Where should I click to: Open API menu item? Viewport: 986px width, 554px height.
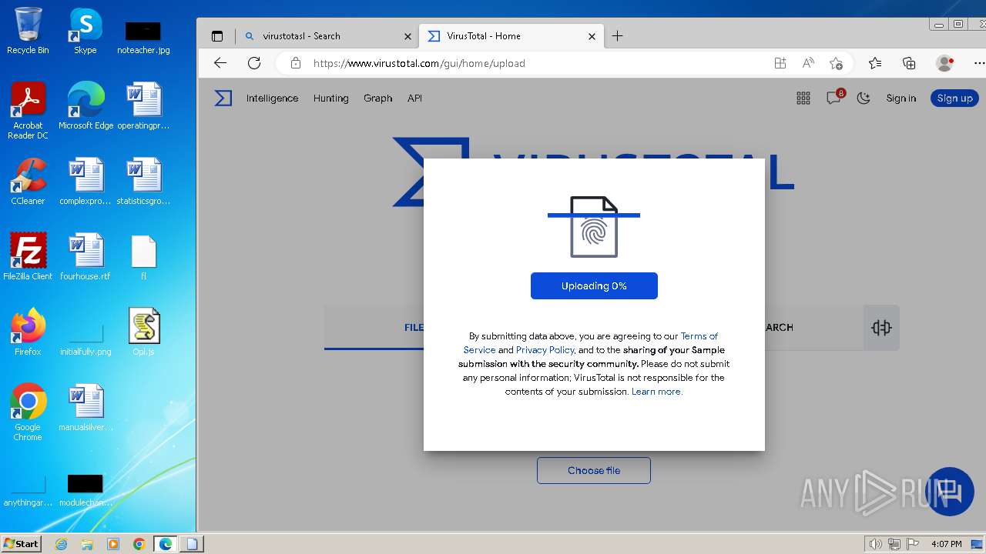[414, 98]
